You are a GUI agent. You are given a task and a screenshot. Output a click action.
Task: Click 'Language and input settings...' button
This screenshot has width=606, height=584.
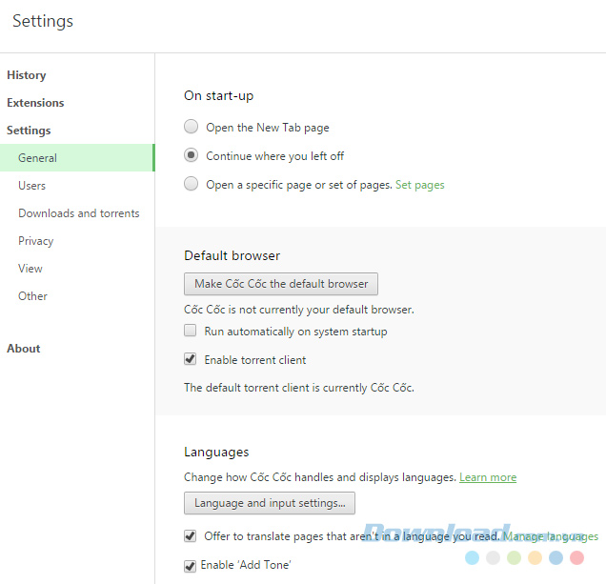click(269, 503)
